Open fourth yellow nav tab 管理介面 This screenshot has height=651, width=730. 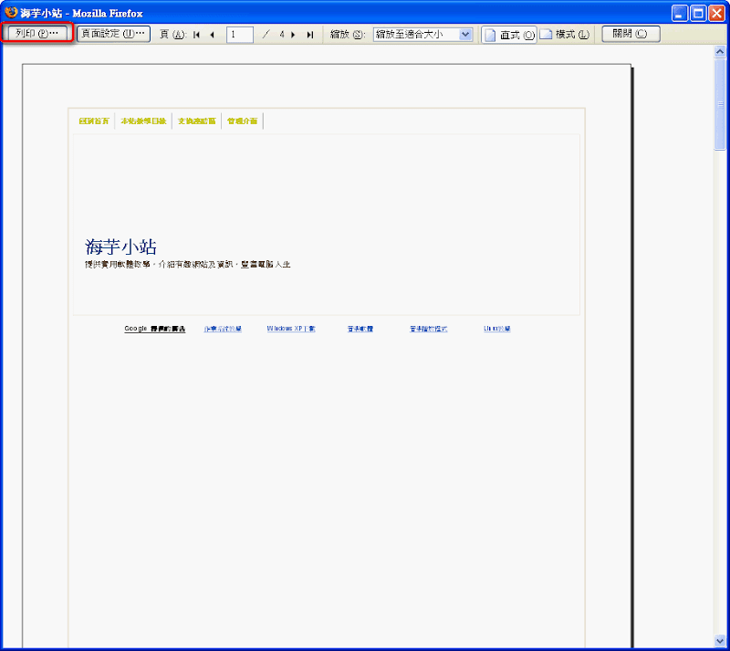pyautogui.click(x=242, y=121)
